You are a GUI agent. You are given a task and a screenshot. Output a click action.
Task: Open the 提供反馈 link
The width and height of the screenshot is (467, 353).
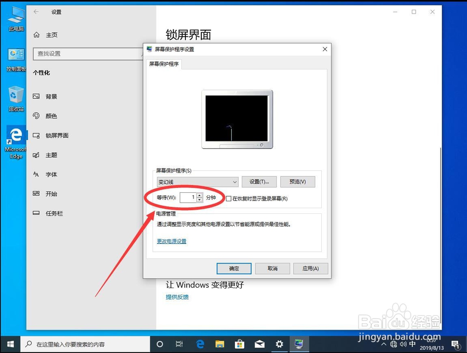click(x=177, y=297)
